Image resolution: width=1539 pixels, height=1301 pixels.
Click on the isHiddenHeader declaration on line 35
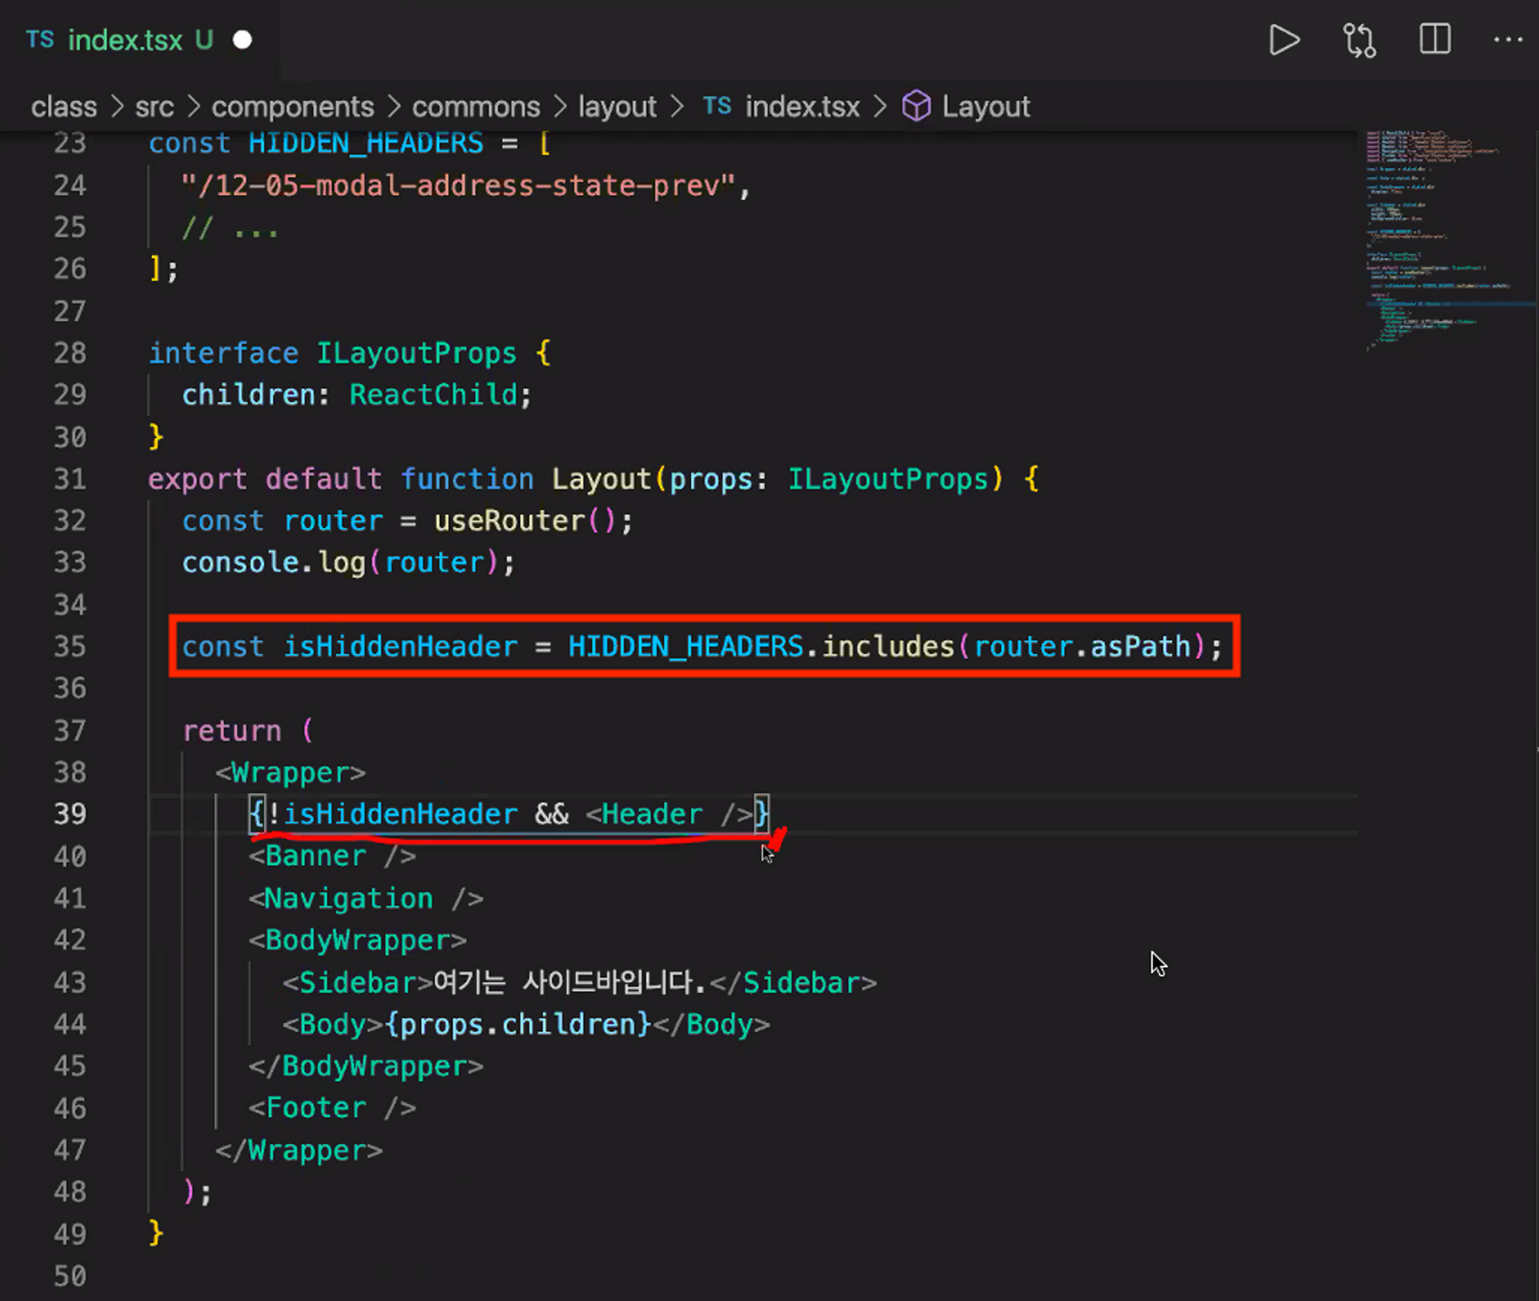(x=400, y=647)
